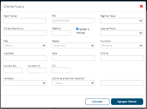Open the País dropdown showing México
147x109 pixels.
[x=25, y=46]
